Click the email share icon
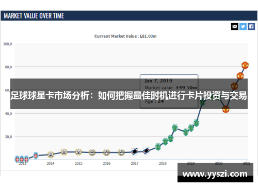This screenshot has height=187, width=258. tap(235, 26)
